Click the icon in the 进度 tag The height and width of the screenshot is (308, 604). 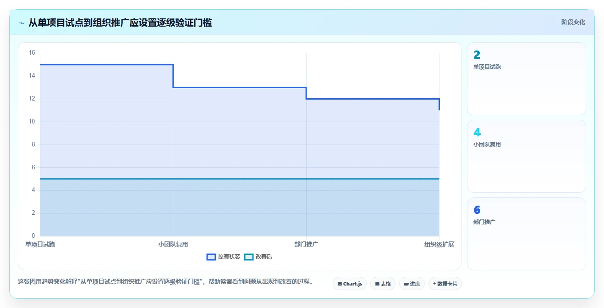pos(406,284)
